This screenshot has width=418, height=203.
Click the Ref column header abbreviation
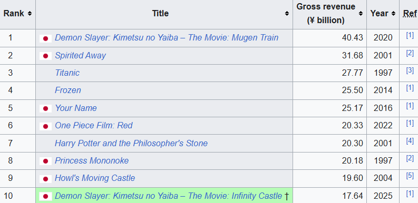point(410,13)
